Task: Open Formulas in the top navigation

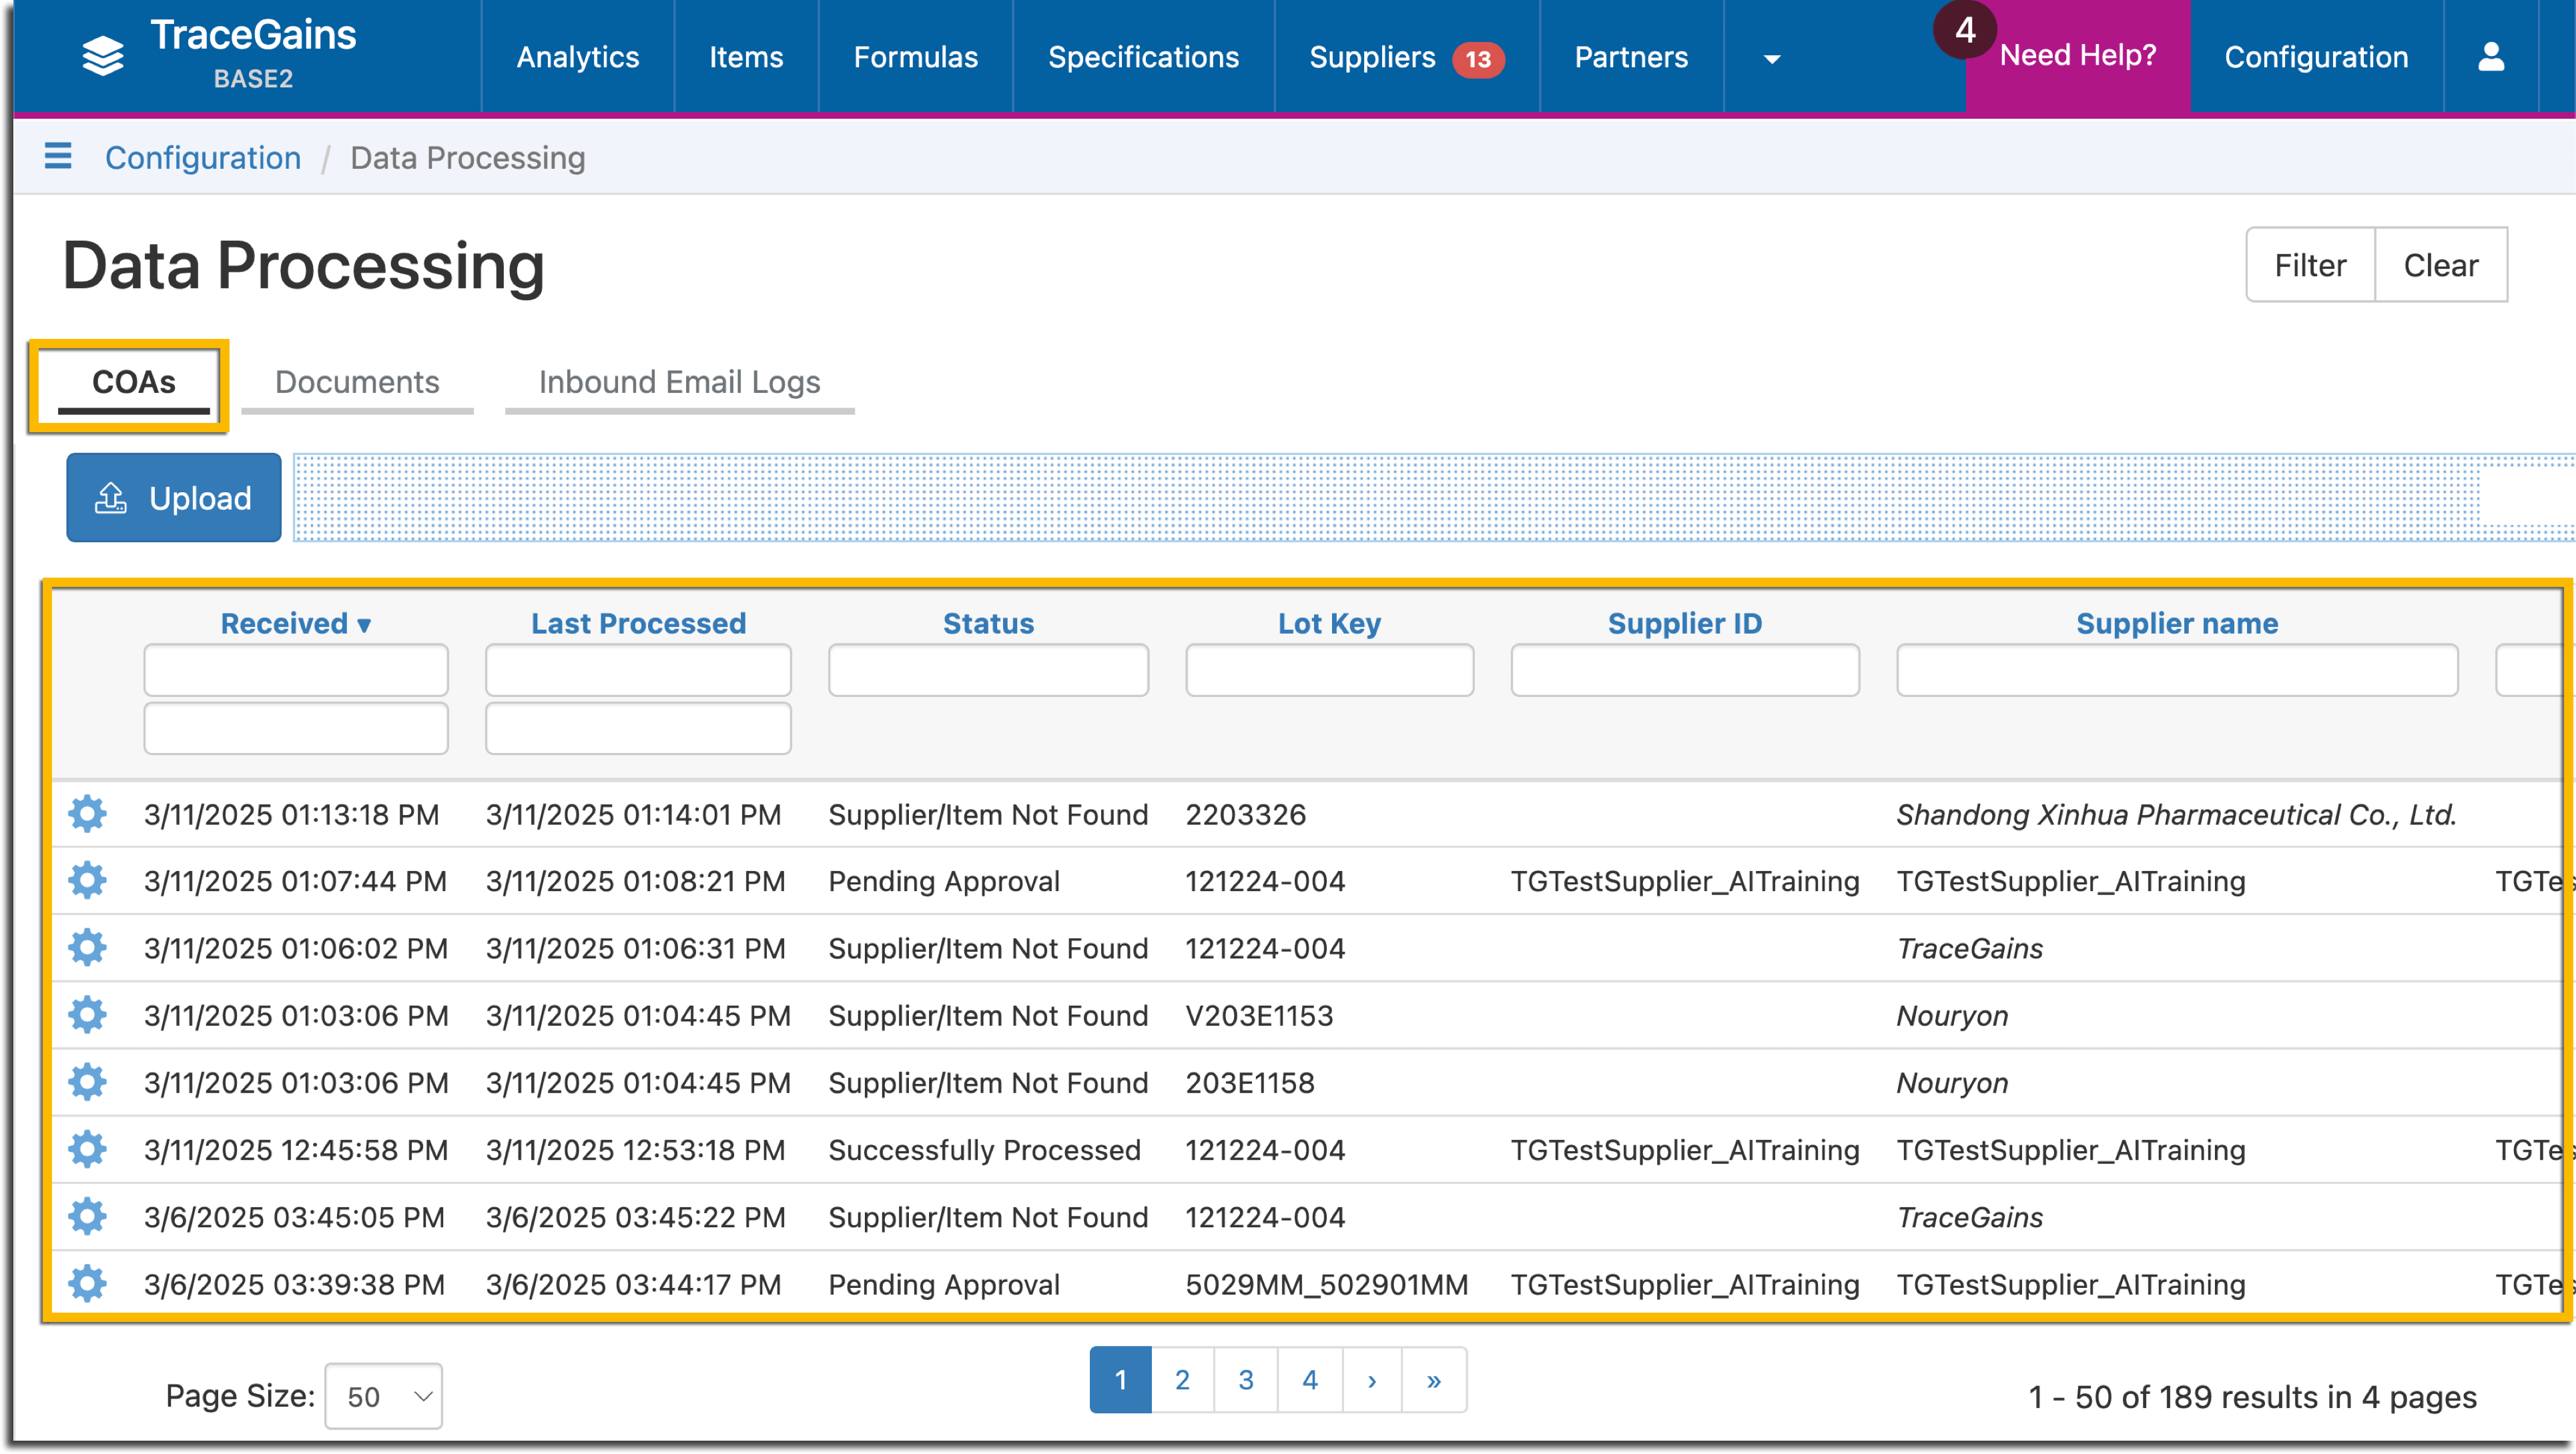Action: pos(915,57)
